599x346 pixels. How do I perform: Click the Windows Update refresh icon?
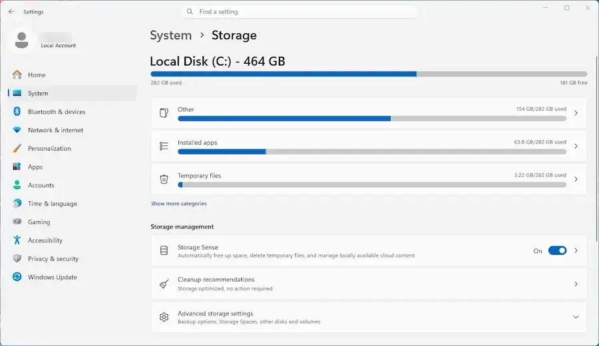[17, 277]
